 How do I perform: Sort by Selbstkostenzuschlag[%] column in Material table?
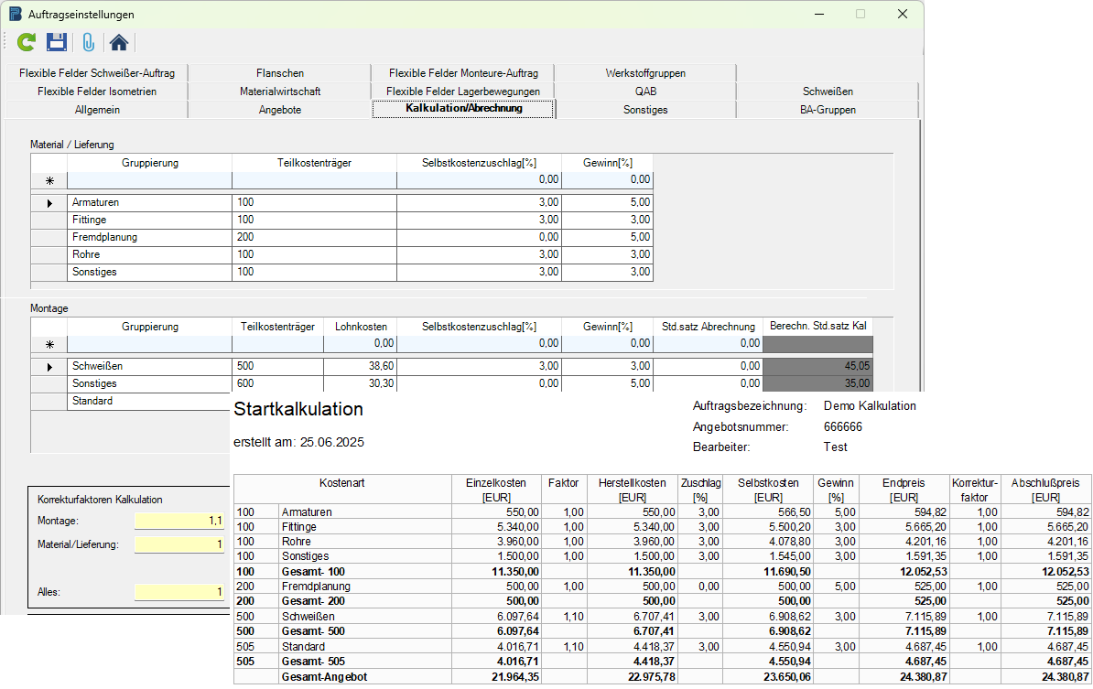pos(479,163)
